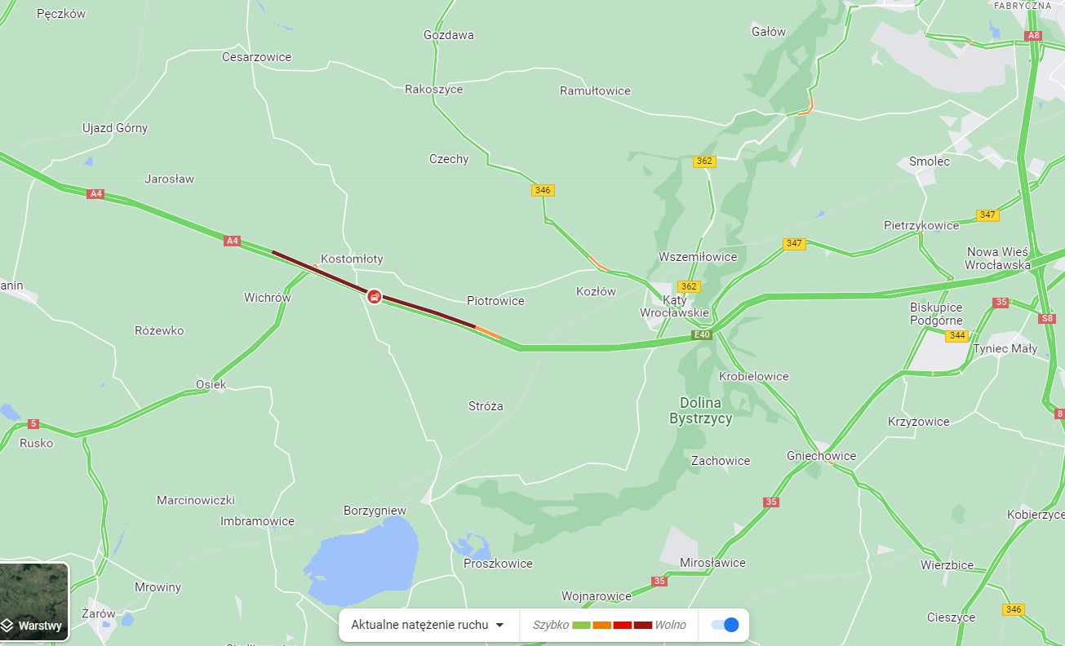This screenshot has height=646, width=1065.
Task: Select the Kostomłoty place label
Action: pos(352,259)
